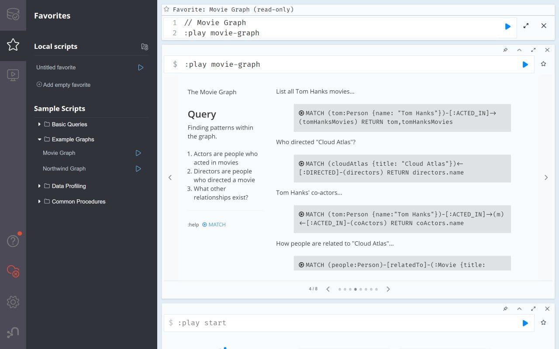Favorite the :play movie-graph command
The width and height of the screenshot is (559, 349).
543,64
